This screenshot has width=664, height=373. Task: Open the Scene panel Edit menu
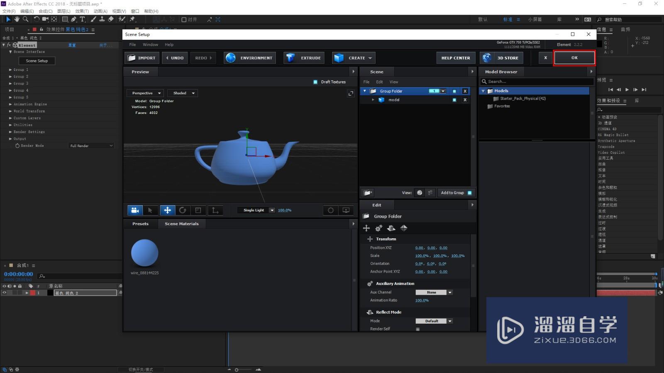pyautogui.click(x=379, y=82)
